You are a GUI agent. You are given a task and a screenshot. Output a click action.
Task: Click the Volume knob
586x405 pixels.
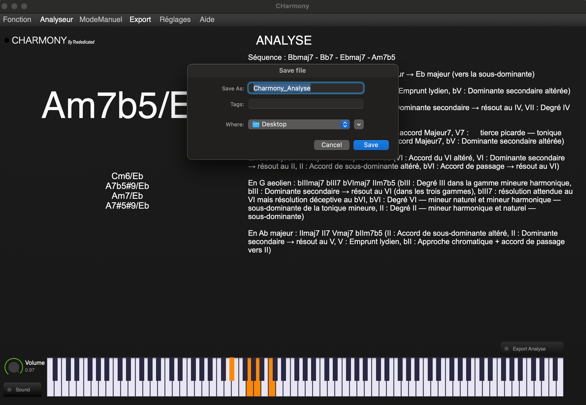pos(14,367)
